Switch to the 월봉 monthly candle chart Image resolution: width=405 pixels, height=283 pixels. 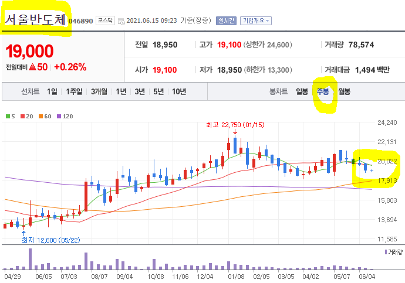[344, 91]
